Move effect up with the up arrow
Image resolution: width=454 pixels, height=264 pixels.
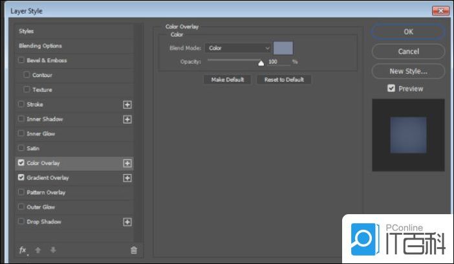click(x=38, y=250)
